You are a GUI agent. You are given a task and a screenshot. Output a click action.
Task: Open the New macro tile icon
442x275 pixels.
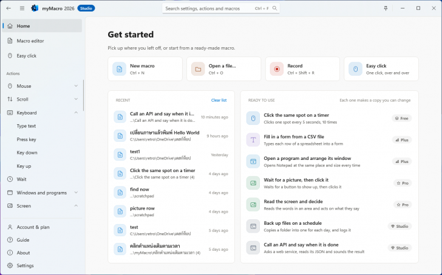[119, 69]
